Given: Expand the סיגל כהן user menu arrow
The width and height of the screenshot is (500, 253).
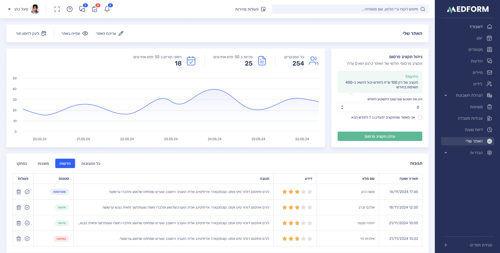Looking at the screenshot, I should pos(9,9).
